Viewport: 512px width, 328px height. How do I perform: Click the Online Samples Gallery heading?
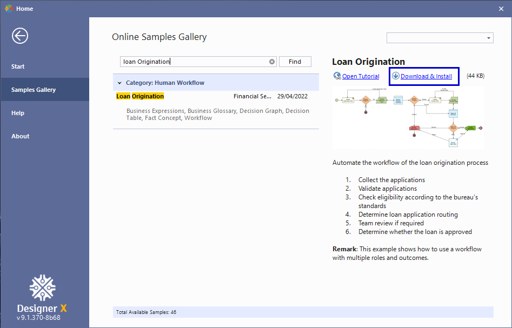click(x=159, y=37)
